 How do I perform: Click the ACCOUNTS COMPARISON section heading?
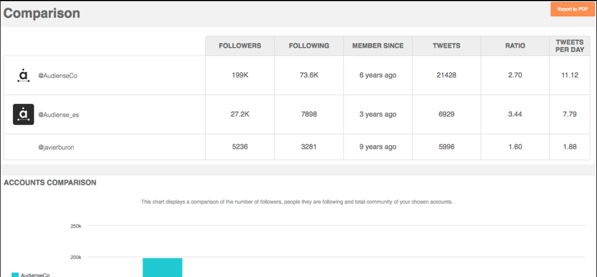coord(50,183)
